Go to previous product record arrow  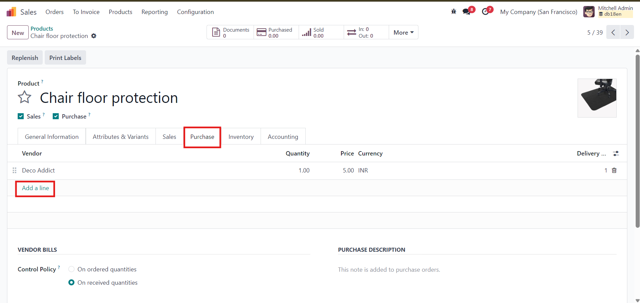613,33
